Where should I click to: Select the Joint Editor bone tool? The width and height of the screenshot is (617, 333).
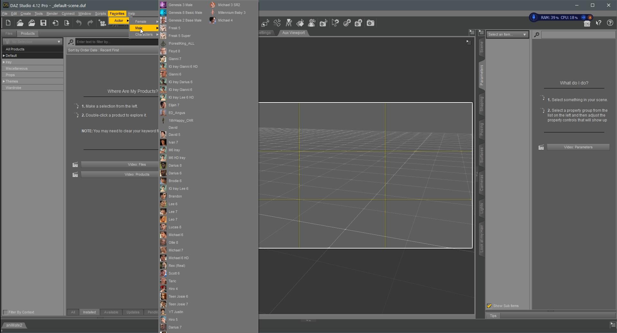pyautogui.click(x=277, y=23)
